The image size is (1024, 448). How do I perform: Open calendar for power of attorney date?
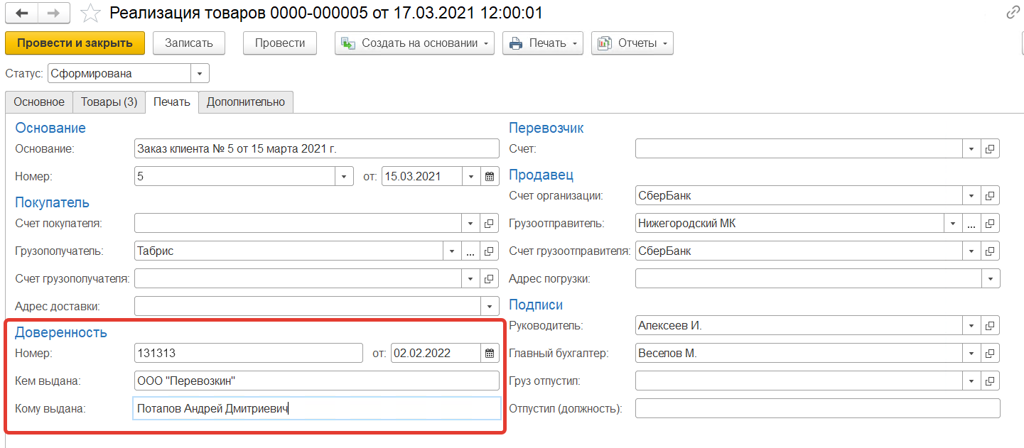point(489,353)
